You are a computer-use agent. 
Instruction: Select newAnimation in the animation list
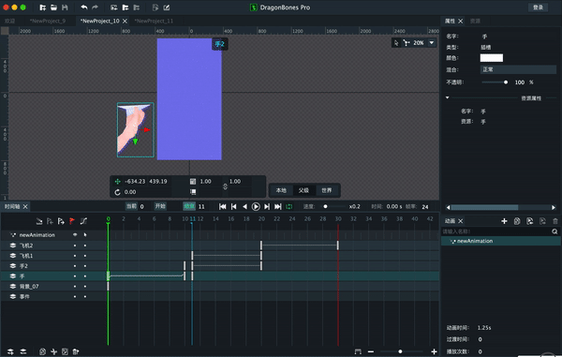coord(501,241)
